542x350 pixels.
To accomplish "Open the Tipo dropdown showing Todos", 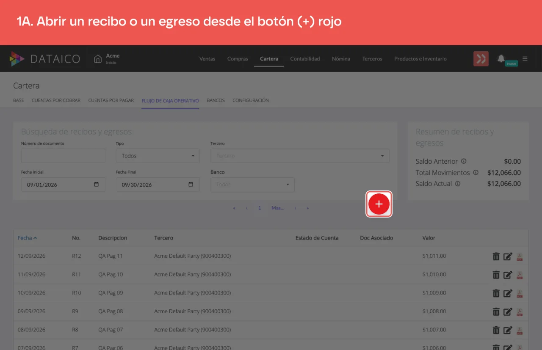I will click(158, 156).
